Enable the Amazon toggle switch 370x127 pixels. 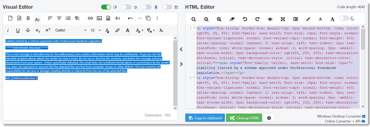click(x=146, y=7)
